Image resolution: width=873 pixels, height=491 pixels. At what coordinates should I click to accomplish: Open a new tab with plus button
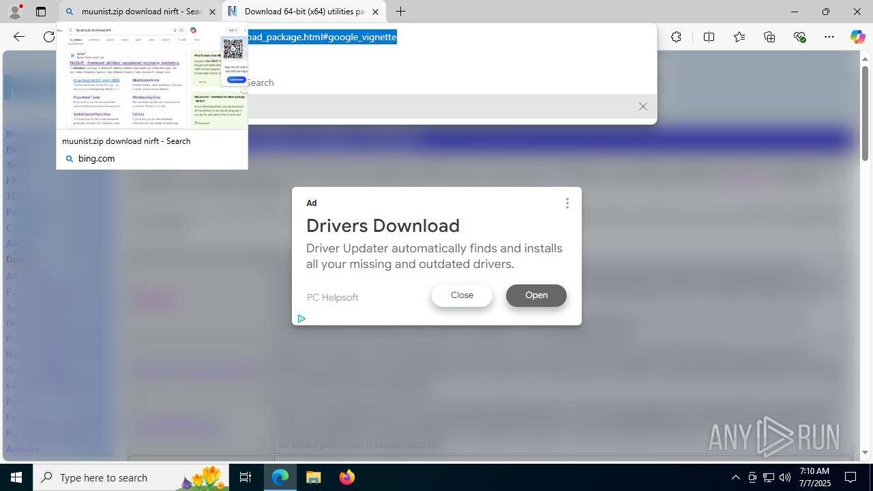tap(401, 12)
